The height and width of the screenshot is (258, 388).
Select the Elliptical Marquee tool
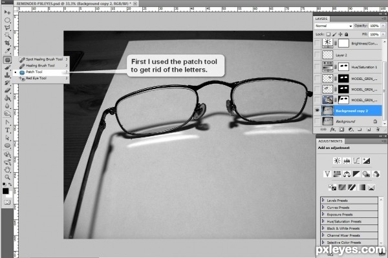point(7,20)
